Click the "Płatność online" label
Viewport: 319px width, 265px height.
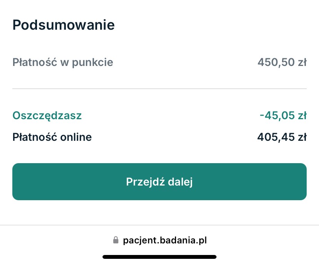click(52, 137)
